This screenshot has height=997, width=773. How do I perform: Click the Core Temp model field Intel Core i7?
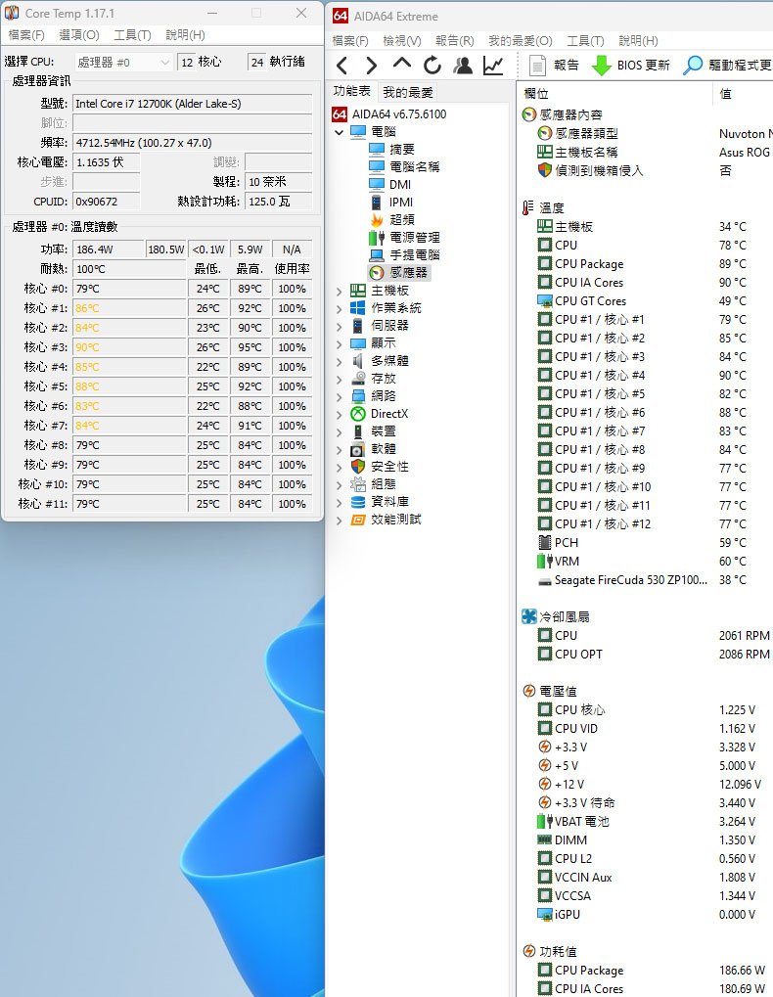[x=193, y=104]
